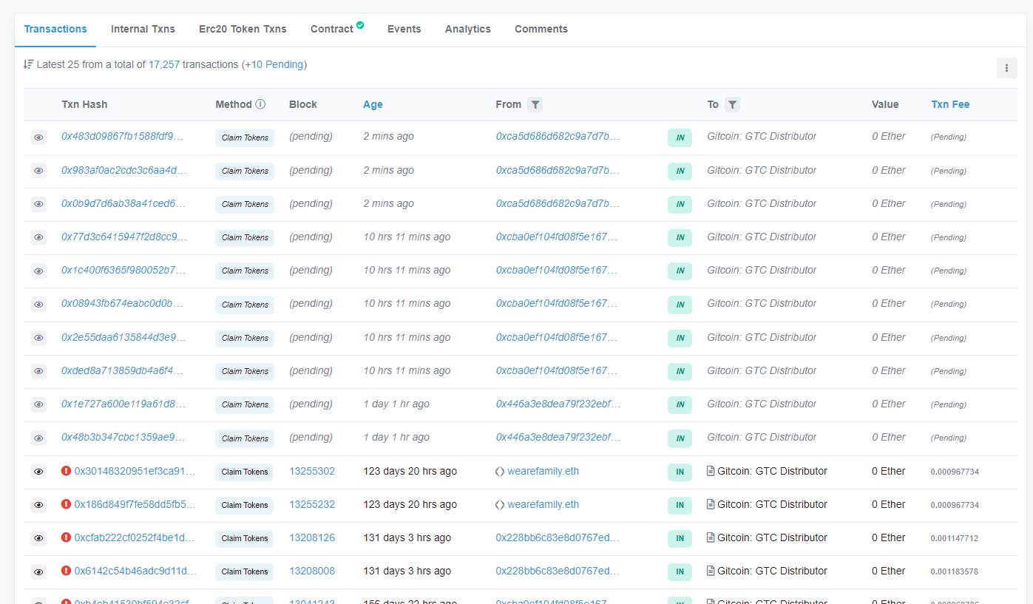
Task: Click error icon on 0x30148320951ef3ca91 transaction
Action: point(66,471)
